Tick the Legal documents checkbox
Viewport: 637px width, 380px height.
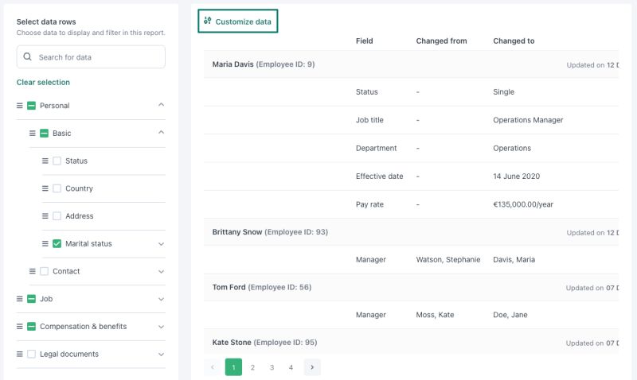coord(31,354)
